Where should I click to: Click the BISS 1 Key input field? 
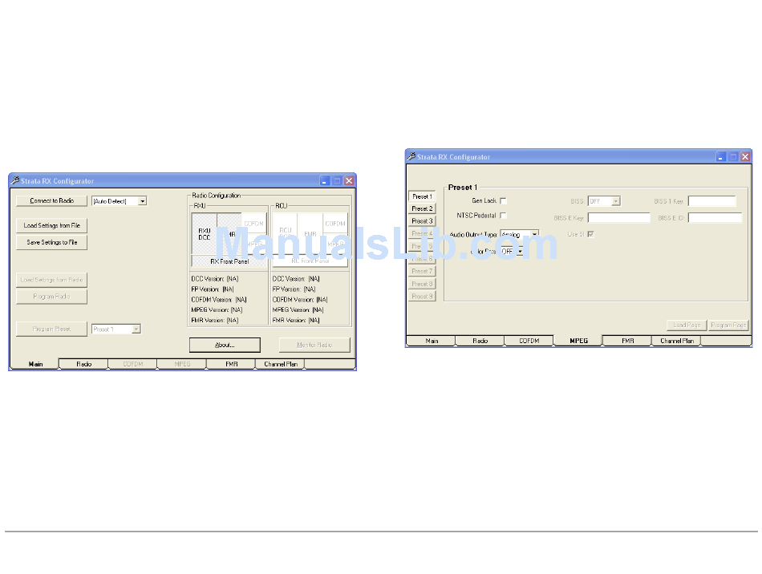(712, 201)
